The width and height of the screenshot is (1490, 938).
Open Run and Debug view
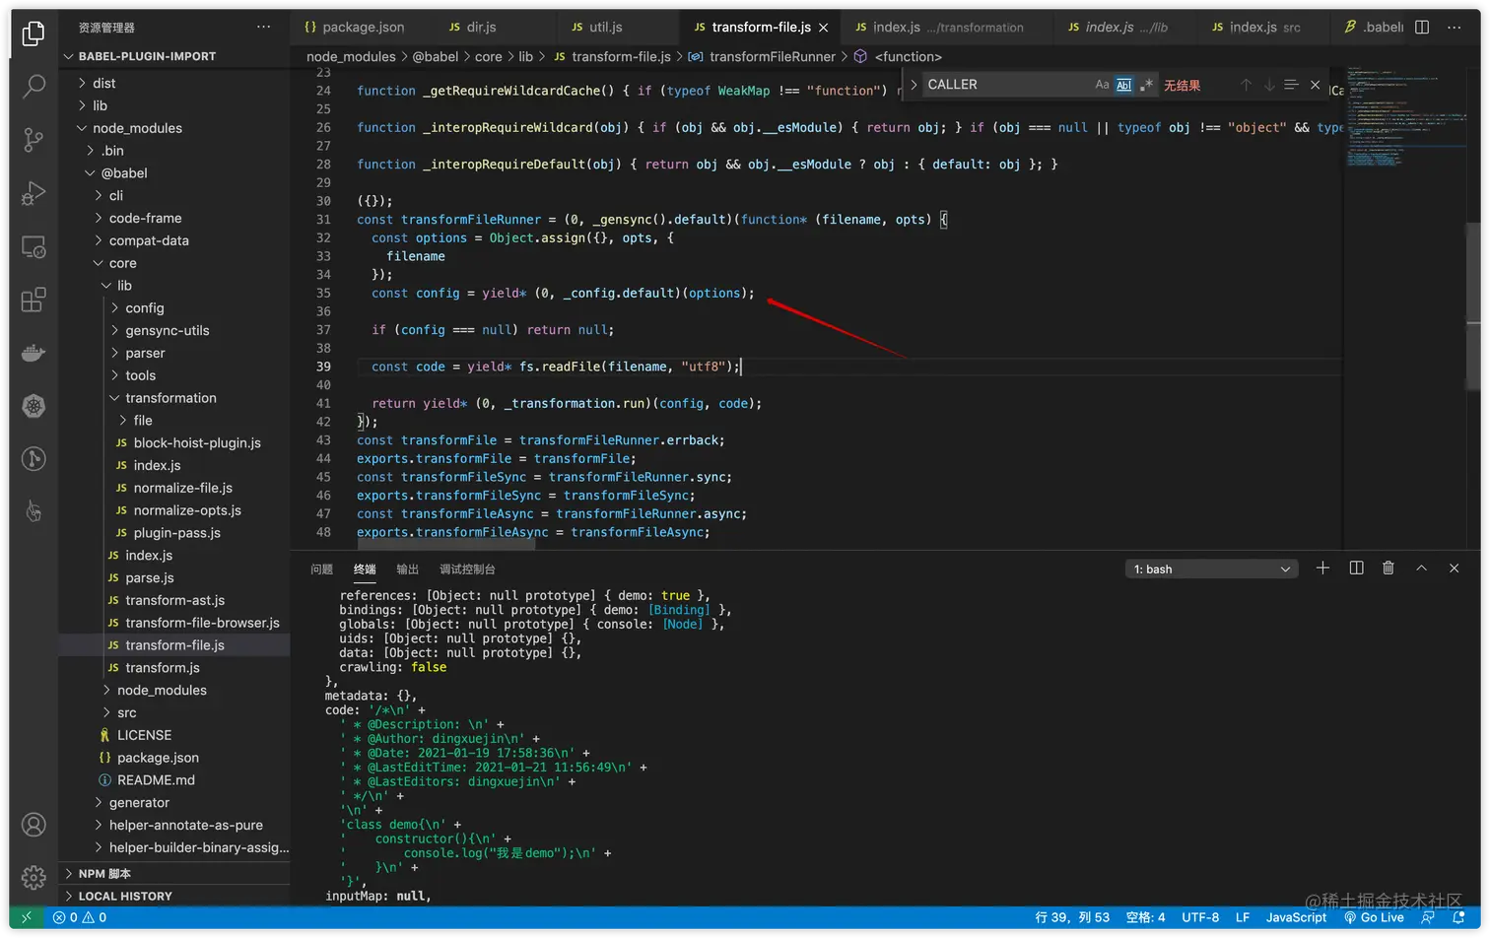(x=34, y=193)
